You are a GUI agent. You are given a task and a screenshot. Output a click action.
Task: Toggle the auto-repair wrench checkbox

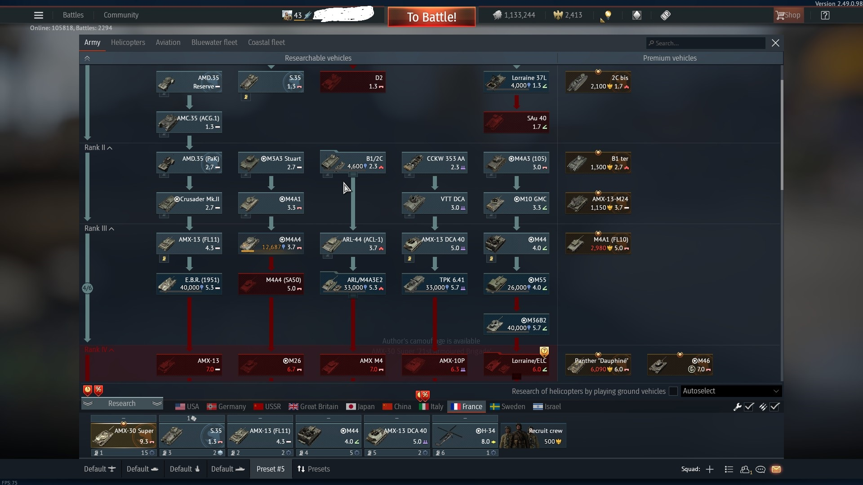(x=749, y=407)
